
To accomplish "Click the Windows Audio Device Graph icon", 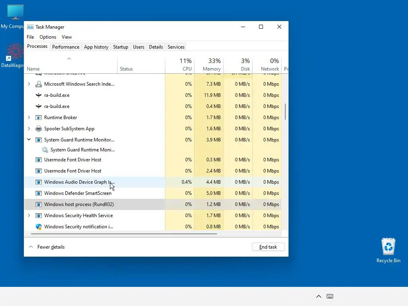I will (39, 182).
